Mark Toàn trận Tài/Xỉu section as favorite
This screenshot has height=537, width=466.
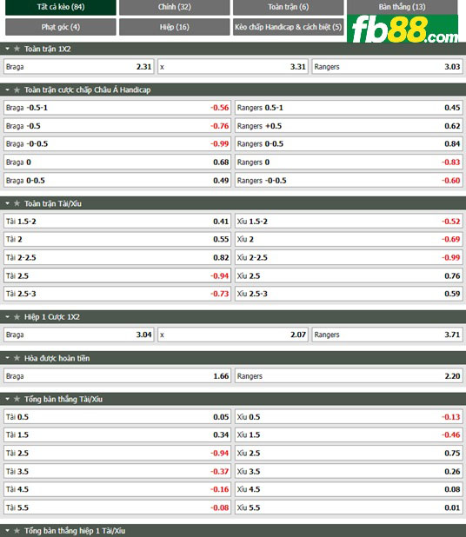(x=17, y=204)
